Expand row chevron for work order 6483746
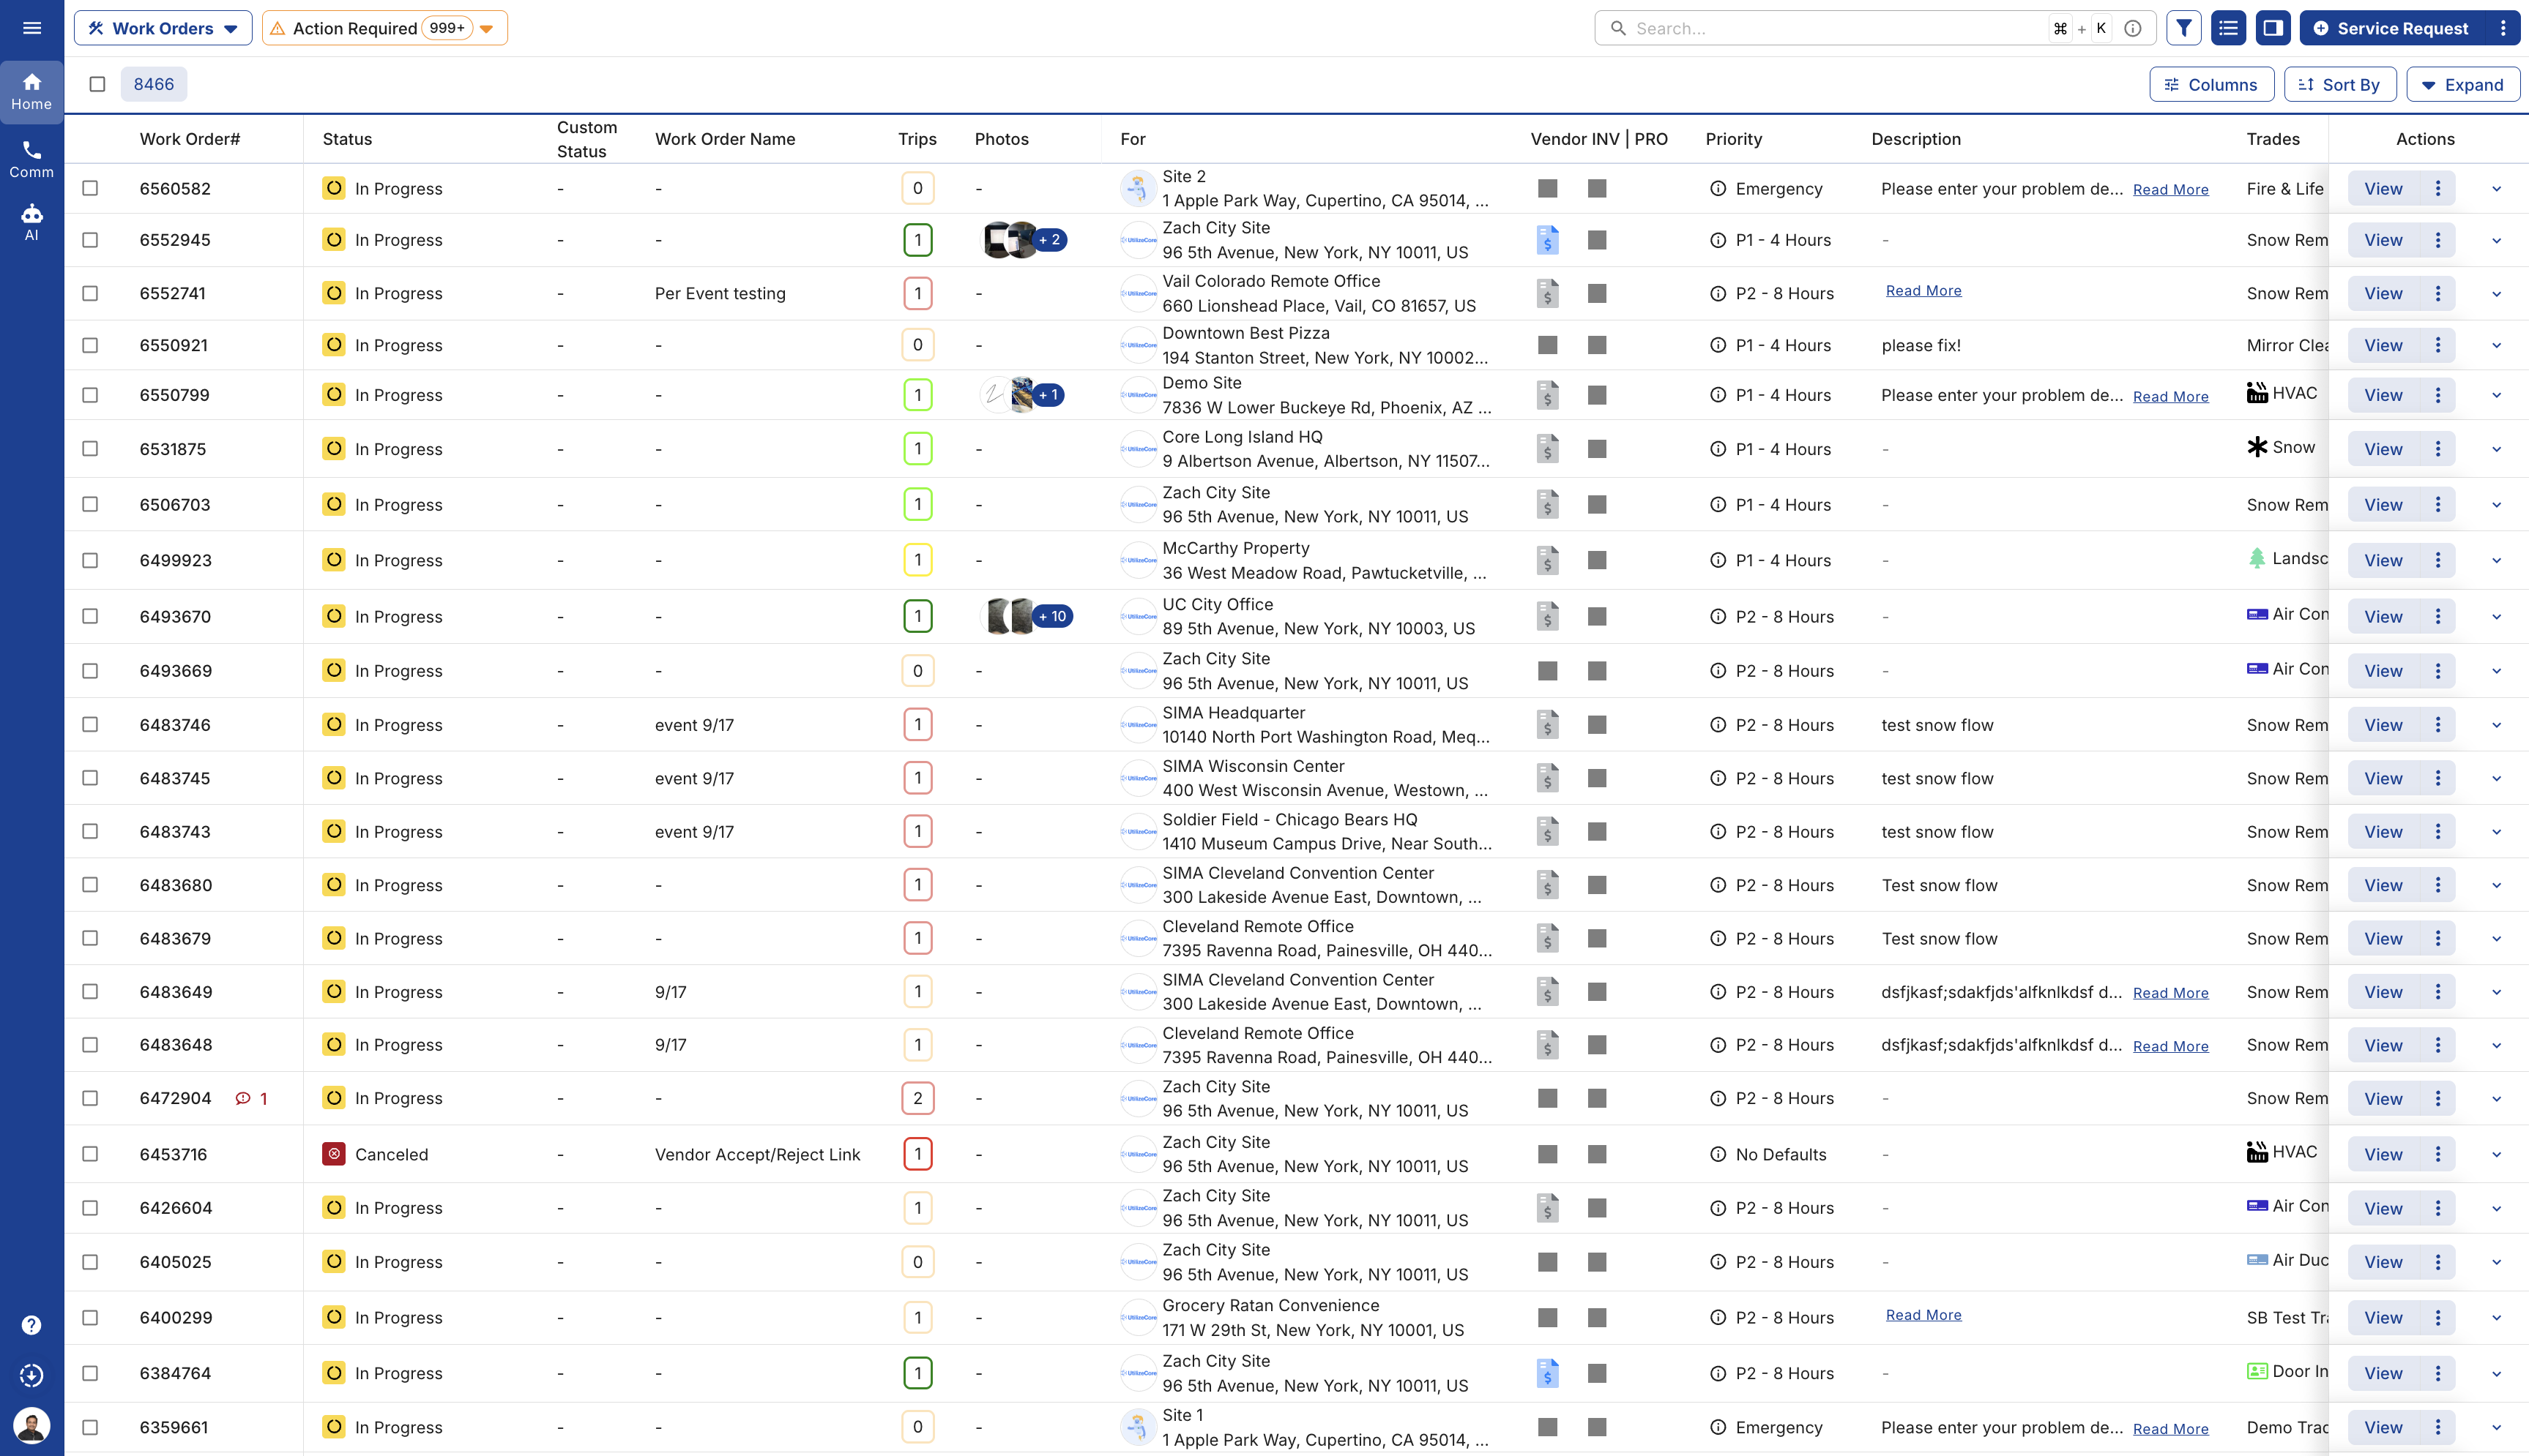 point(2496,725)
